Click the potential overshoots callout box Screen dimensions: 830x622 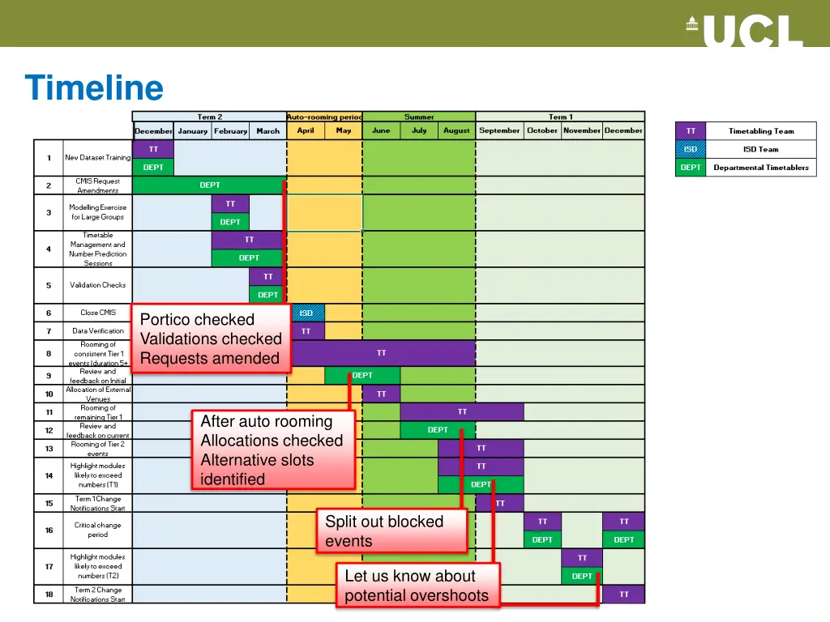click(417, 586)
